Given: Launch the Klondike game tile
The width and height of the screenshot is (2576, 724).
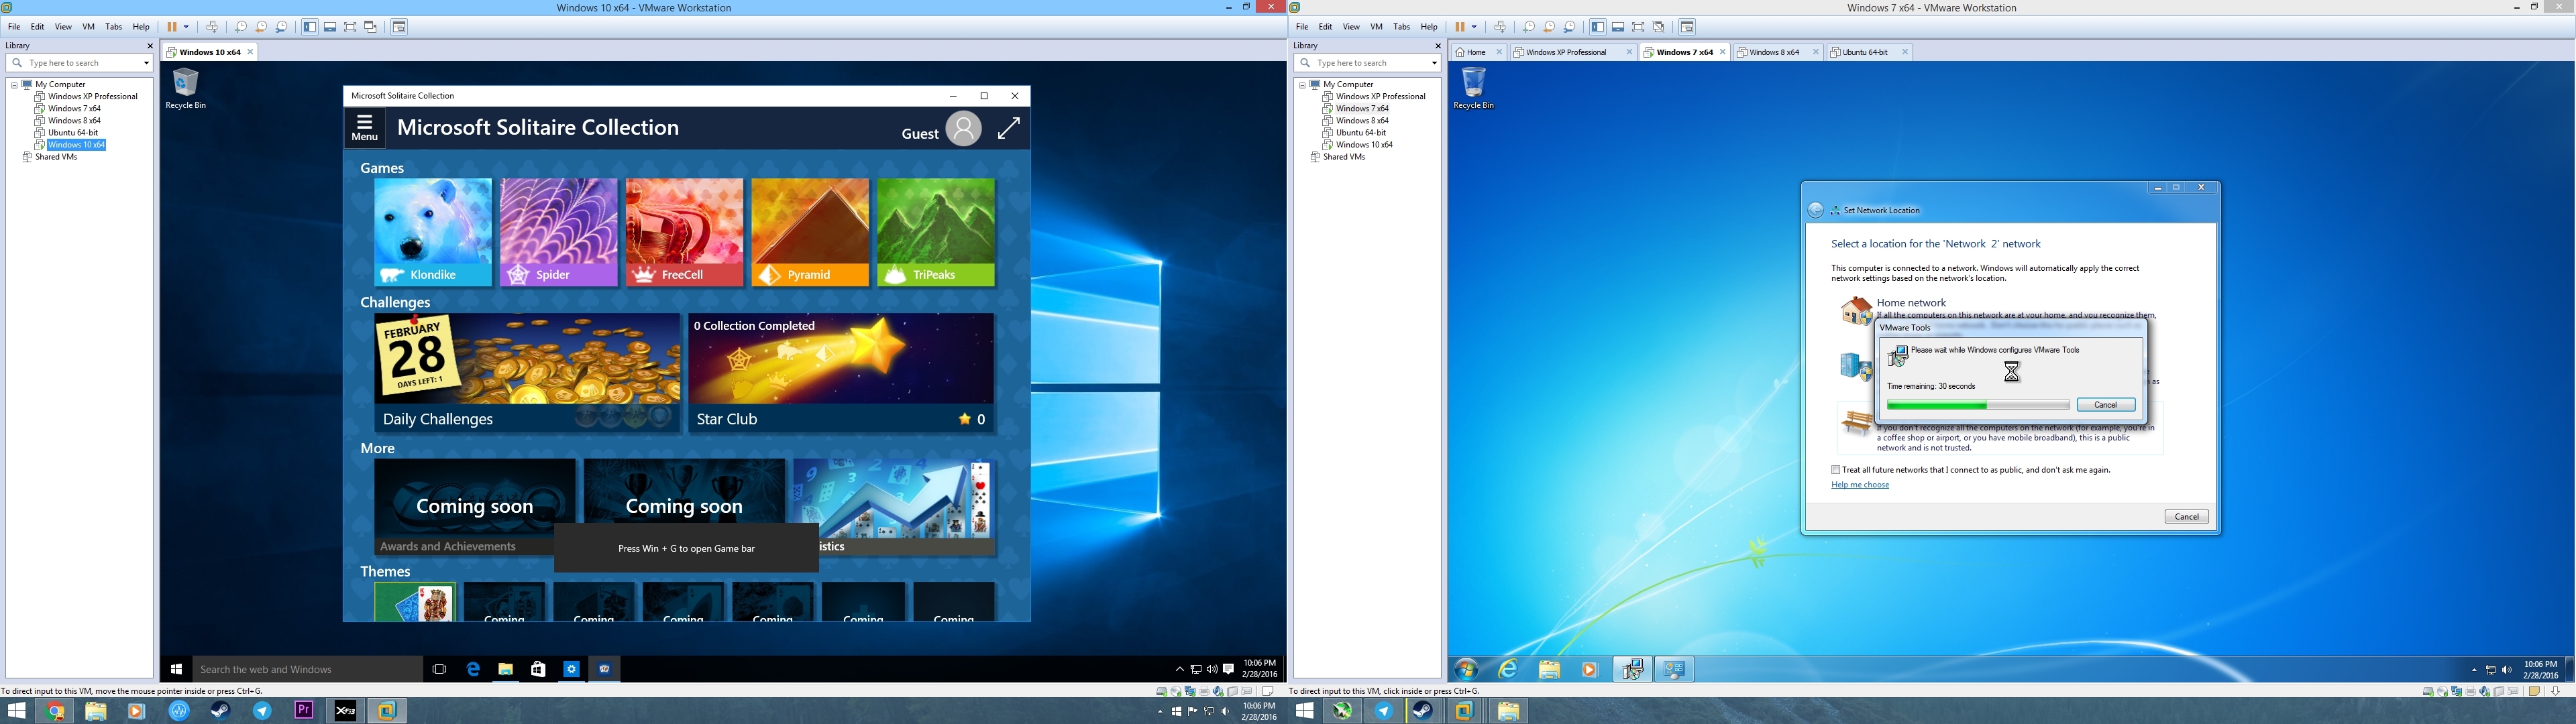Looking at the screenshot, I should (x=433, y=233).
